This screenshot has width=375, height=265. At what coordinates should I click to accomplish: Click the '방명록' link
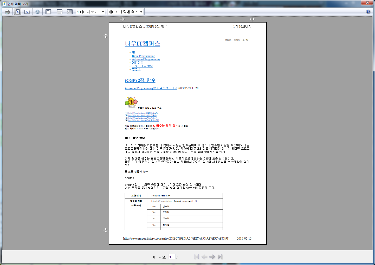(136, 69)
